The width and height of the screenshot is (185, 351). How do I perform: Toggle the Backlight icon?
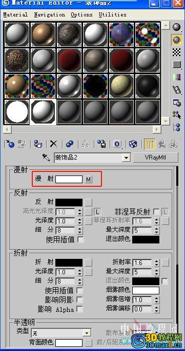point(177,40)
